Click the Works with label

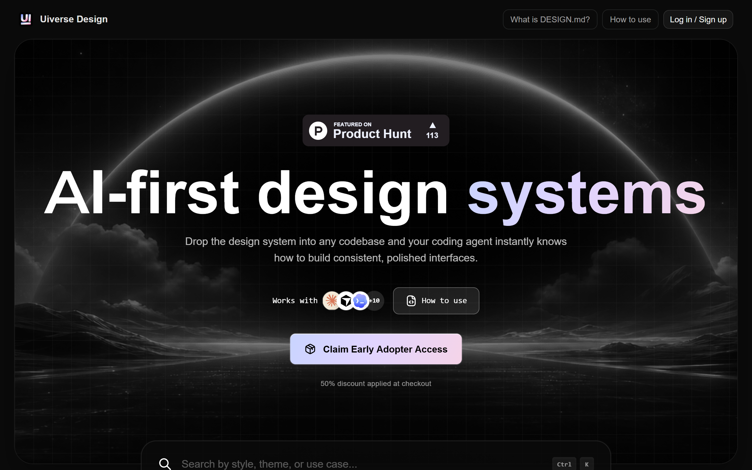pyautogui.click(x=295, y=301)
